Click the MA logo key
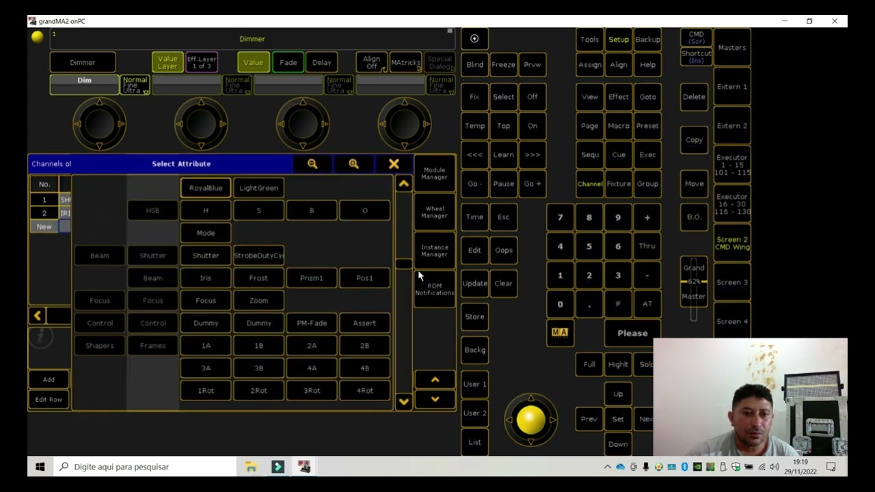The image size is (875, 492). click(x=560, y=333)
